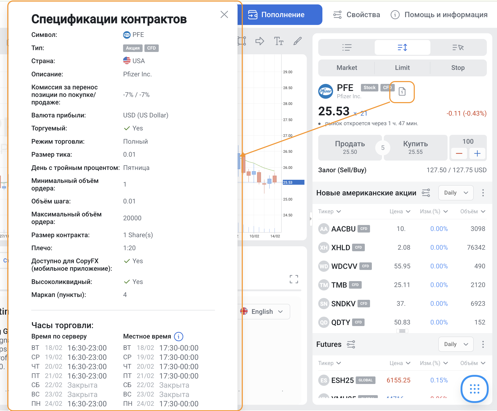Open more options for Futures list

[x=483, y=344]
